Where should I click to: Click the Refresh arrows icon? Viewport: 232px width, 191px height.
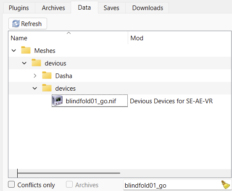point(16,24)
